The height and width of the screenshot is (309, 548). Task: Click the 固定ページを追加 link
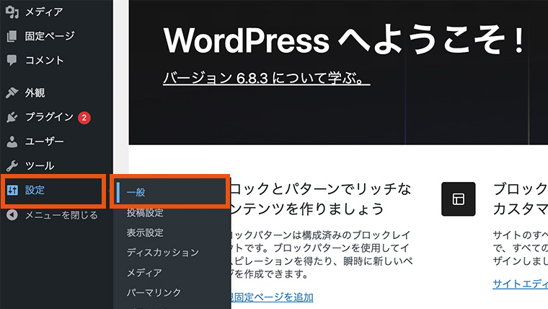pyautogui.click(x=273, y=297)
